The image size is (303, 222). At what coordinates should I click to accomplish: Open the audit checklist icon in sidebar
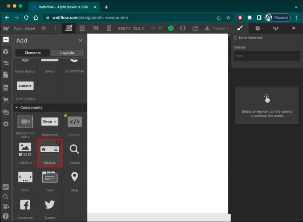[6, 186]
